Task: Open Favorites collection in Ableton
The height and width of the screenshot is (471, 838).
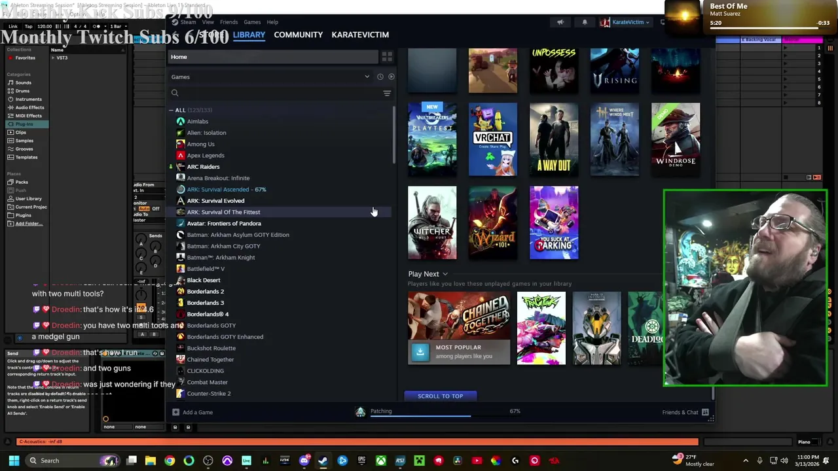Action: click(25, 58)
